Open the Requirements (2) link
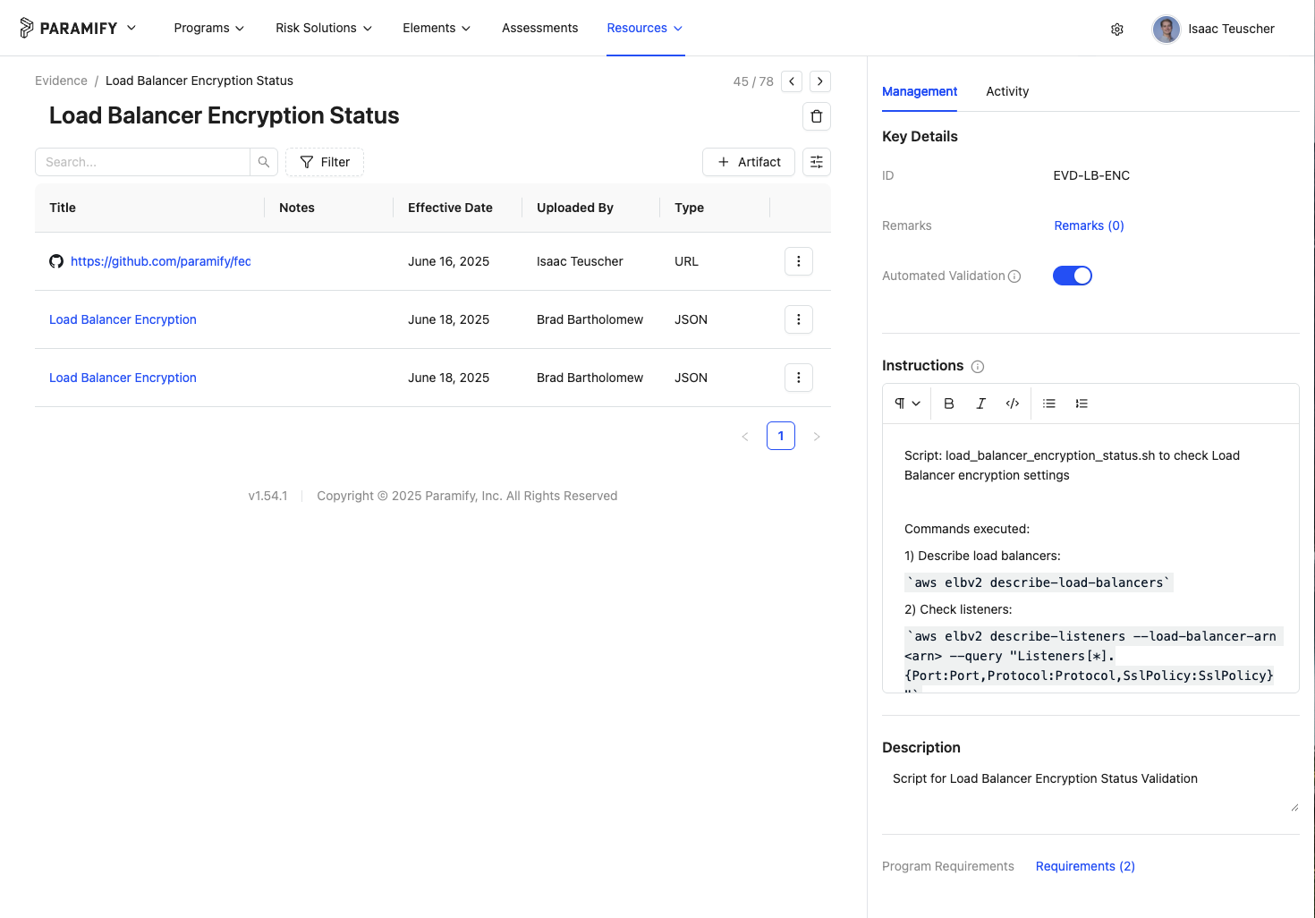Image resolution: width=1315 pixels, height=918 pixels. coord(1085,866)
